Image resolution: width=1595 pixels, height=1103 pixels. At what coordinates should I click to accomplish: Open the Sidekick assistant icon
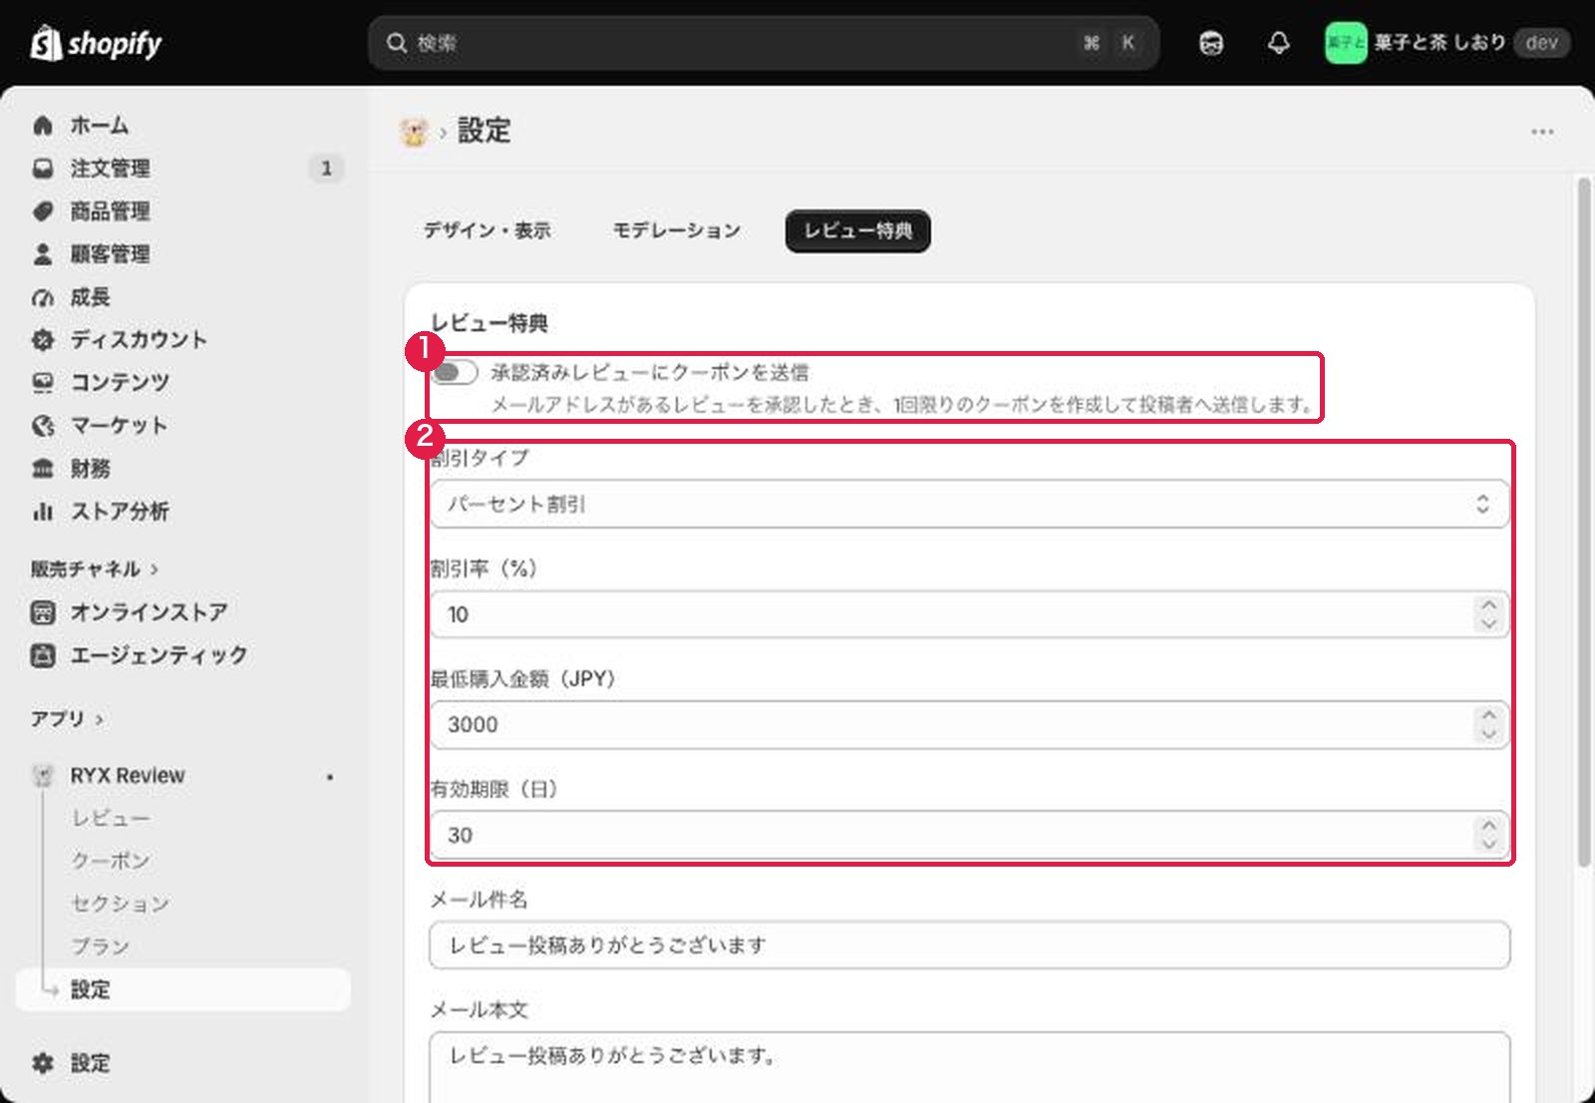[x=1211, y=43]
